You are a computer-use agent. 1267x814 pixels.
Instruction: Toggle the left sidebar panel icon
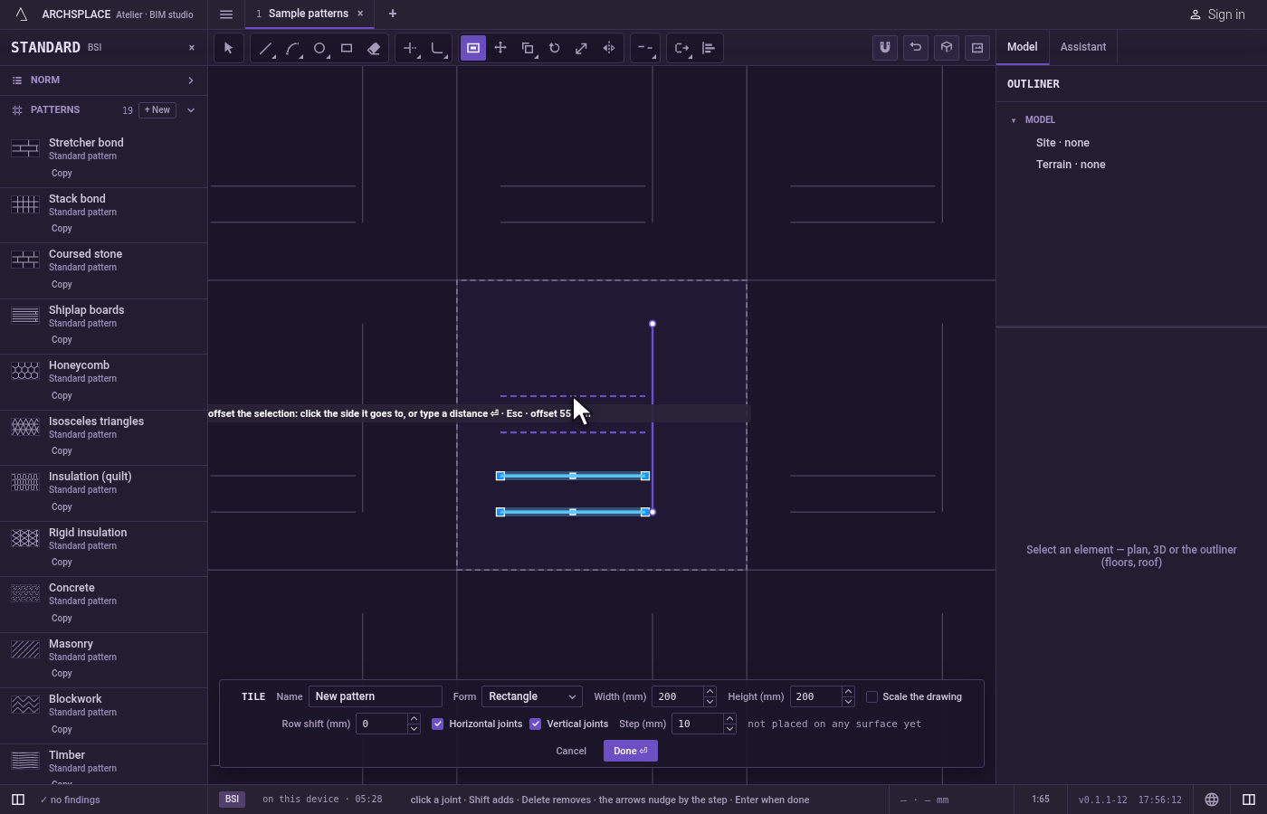(18, 800)
